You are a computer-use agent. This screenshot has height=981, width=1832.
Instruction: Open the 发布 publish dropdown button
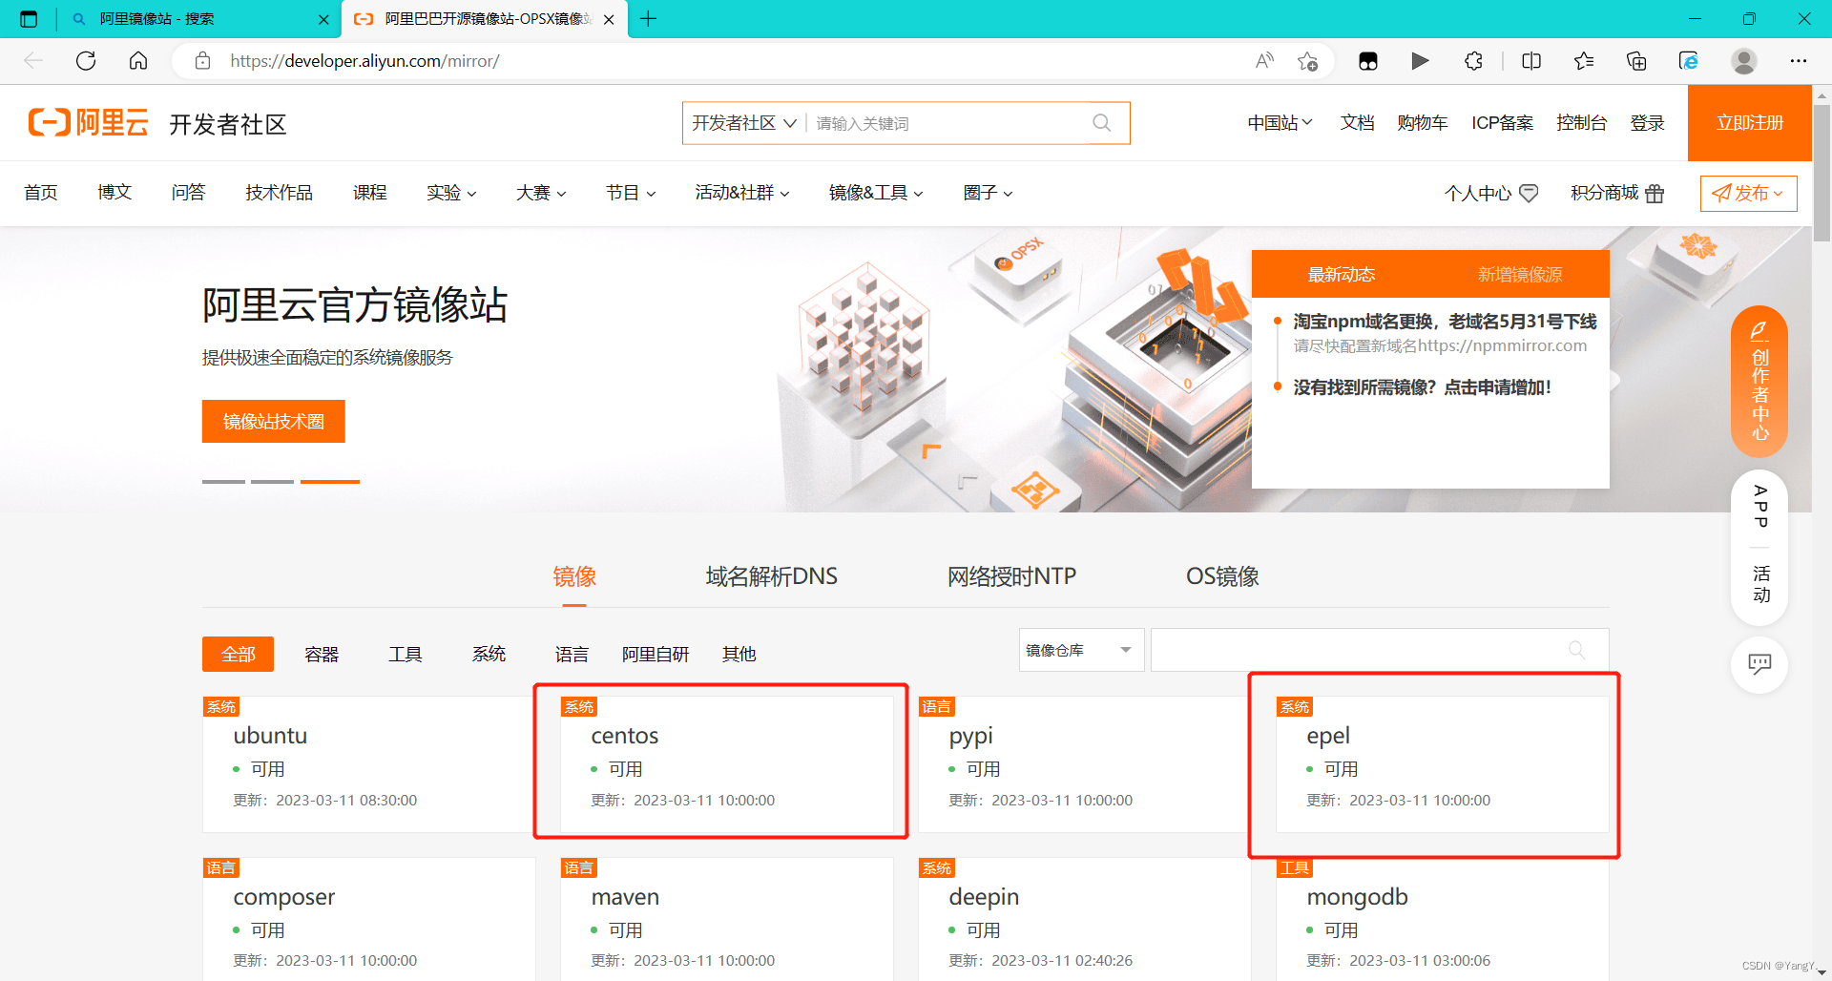point(1748,194)
